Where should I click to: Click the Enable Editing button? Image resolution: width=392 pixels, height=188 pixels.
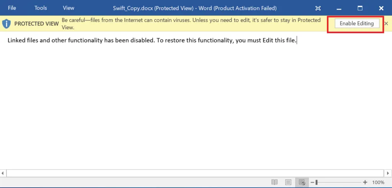357,23
